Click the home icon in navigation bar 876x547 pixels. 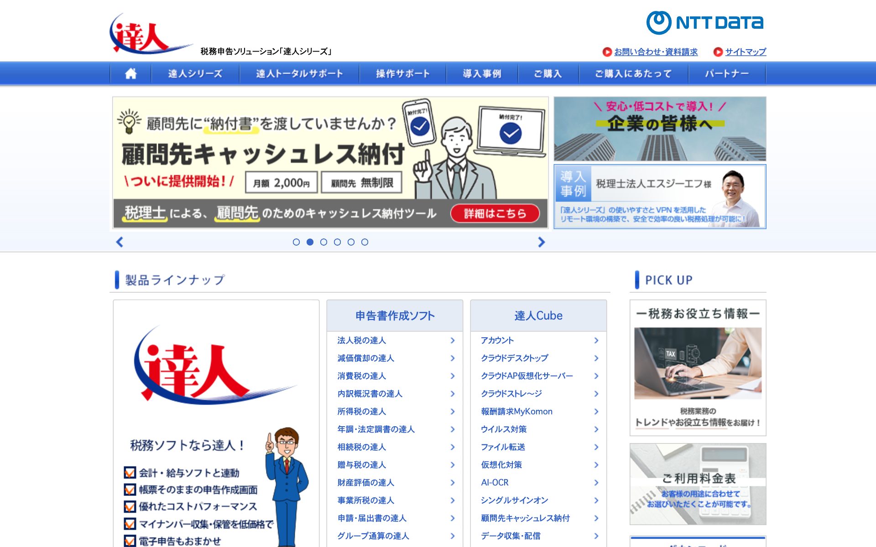click(x=130, y=73)
